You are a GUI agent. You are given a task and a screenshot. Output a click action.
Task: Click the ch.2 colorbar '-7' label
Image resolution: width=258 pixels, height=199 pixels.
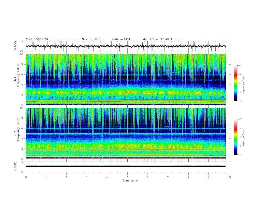click(x=240, y=155)
